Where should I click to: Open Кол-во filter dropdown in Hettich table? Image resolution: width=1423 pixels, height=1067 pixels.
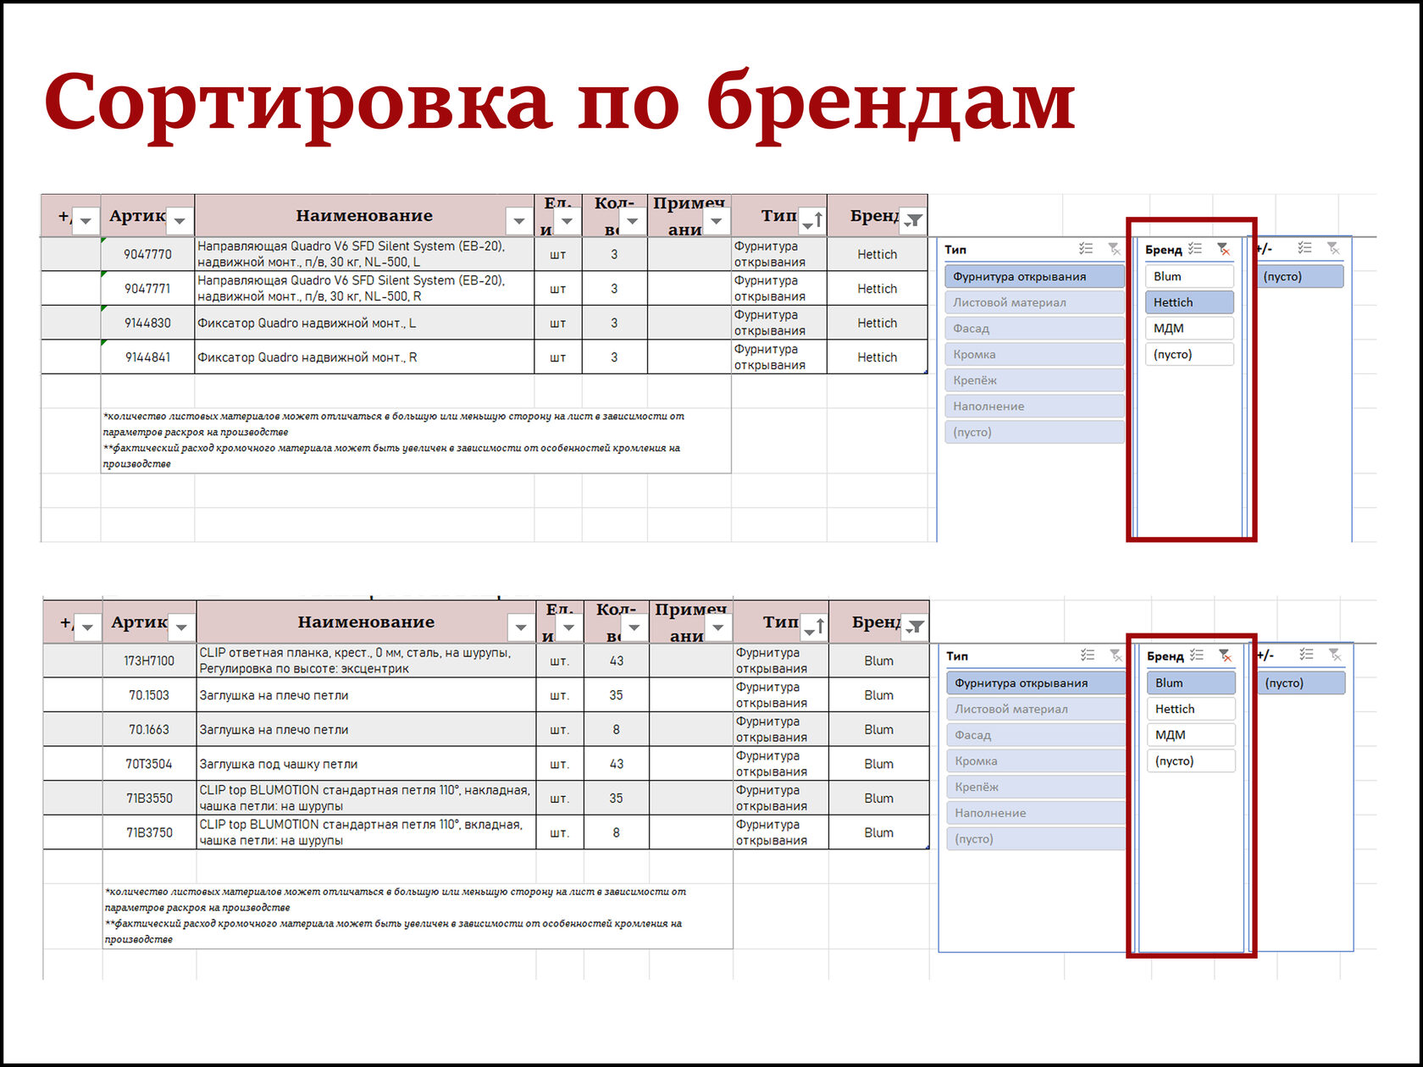632,221
